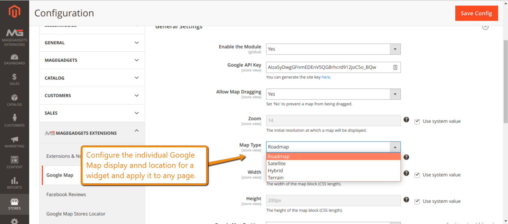Expand the MAGEGADGETS config section
The height and width of the screenshot is (224, 508).
pos(92,60)
